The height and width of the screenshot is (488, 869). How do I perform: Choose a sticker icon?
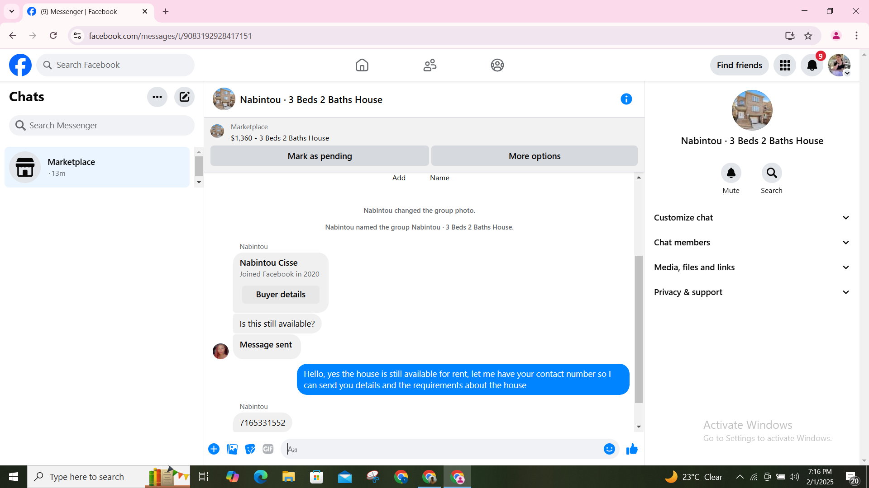click(x=250, y=449)
